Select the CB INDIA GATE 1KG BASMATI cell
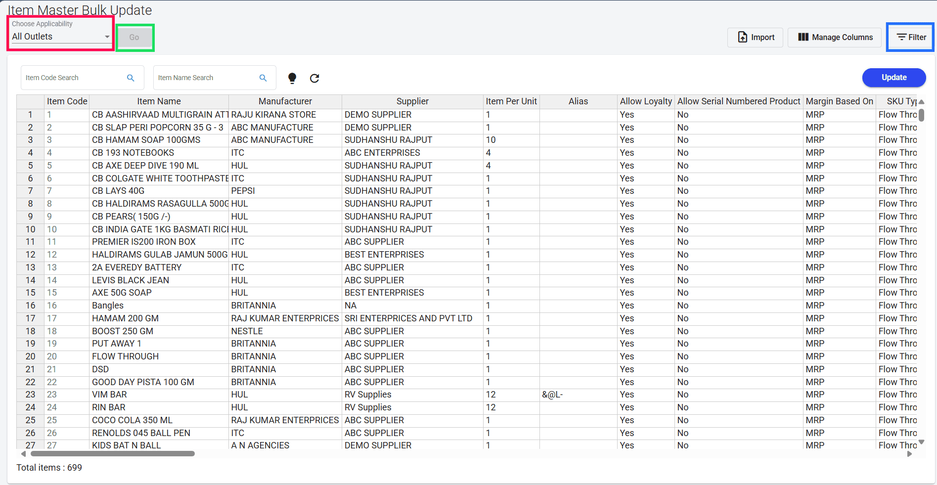 tap(159, 229)
